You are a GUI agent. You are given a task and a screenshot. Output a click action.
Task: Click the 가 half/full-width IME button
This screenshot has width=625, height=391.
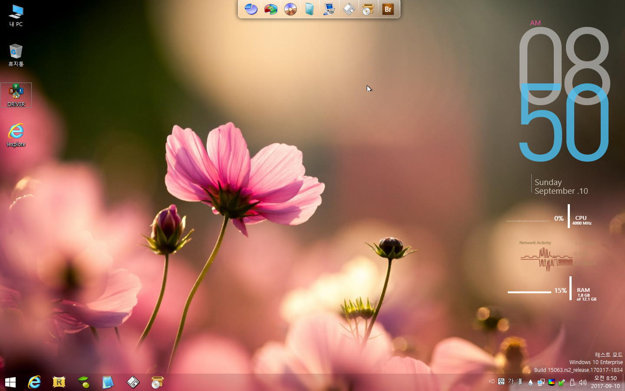pyautogui.click(x=510, y=381)
